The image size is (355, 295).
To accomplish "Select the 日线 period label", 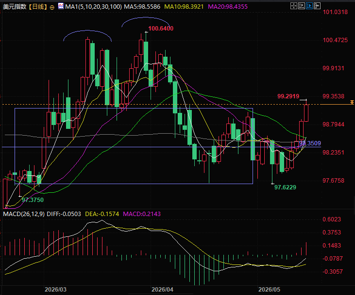I will [38, 7].
